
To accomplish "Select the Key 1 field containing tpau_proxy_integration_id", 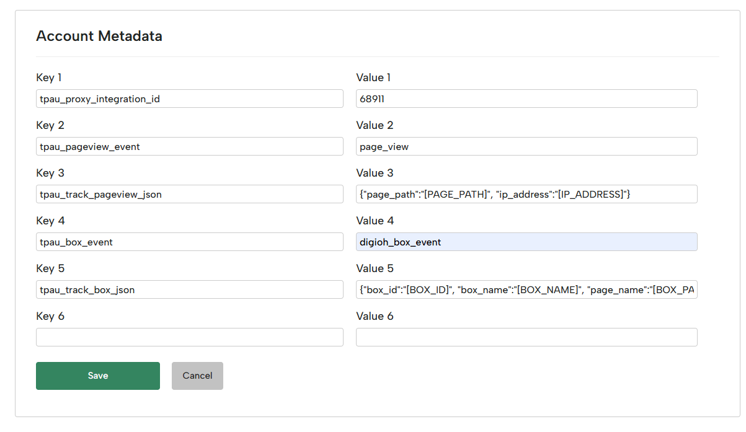I will click(x=189, y=99).
